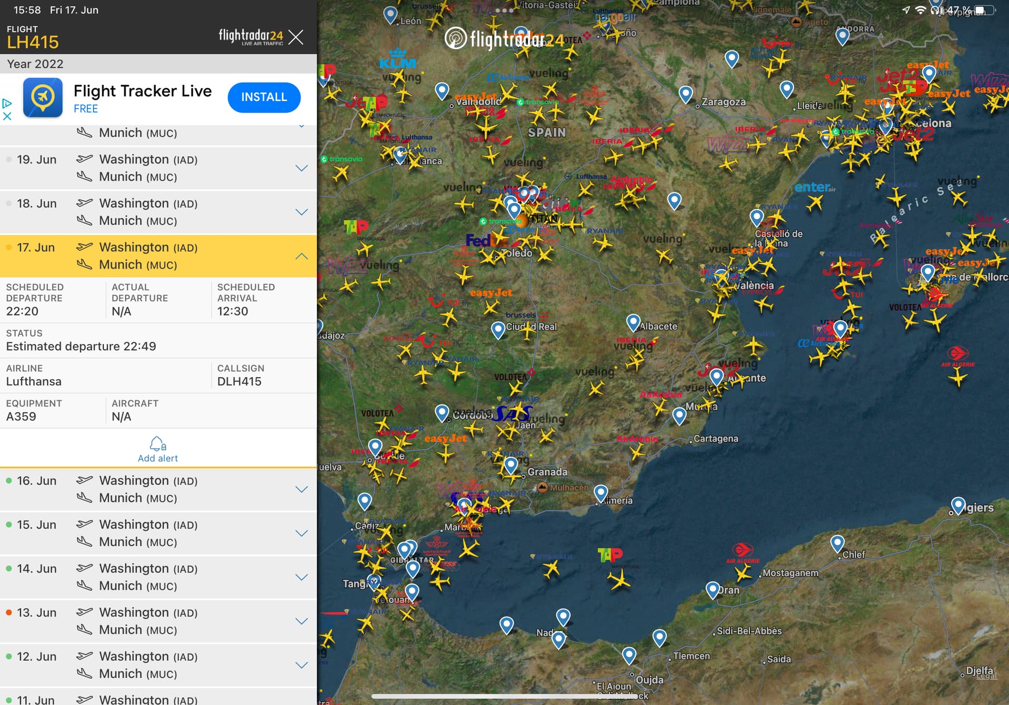Open the 13. Jun flight chevron

[301, 621]
